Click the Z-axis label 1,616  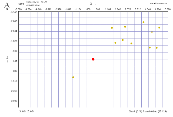point(14,81)
